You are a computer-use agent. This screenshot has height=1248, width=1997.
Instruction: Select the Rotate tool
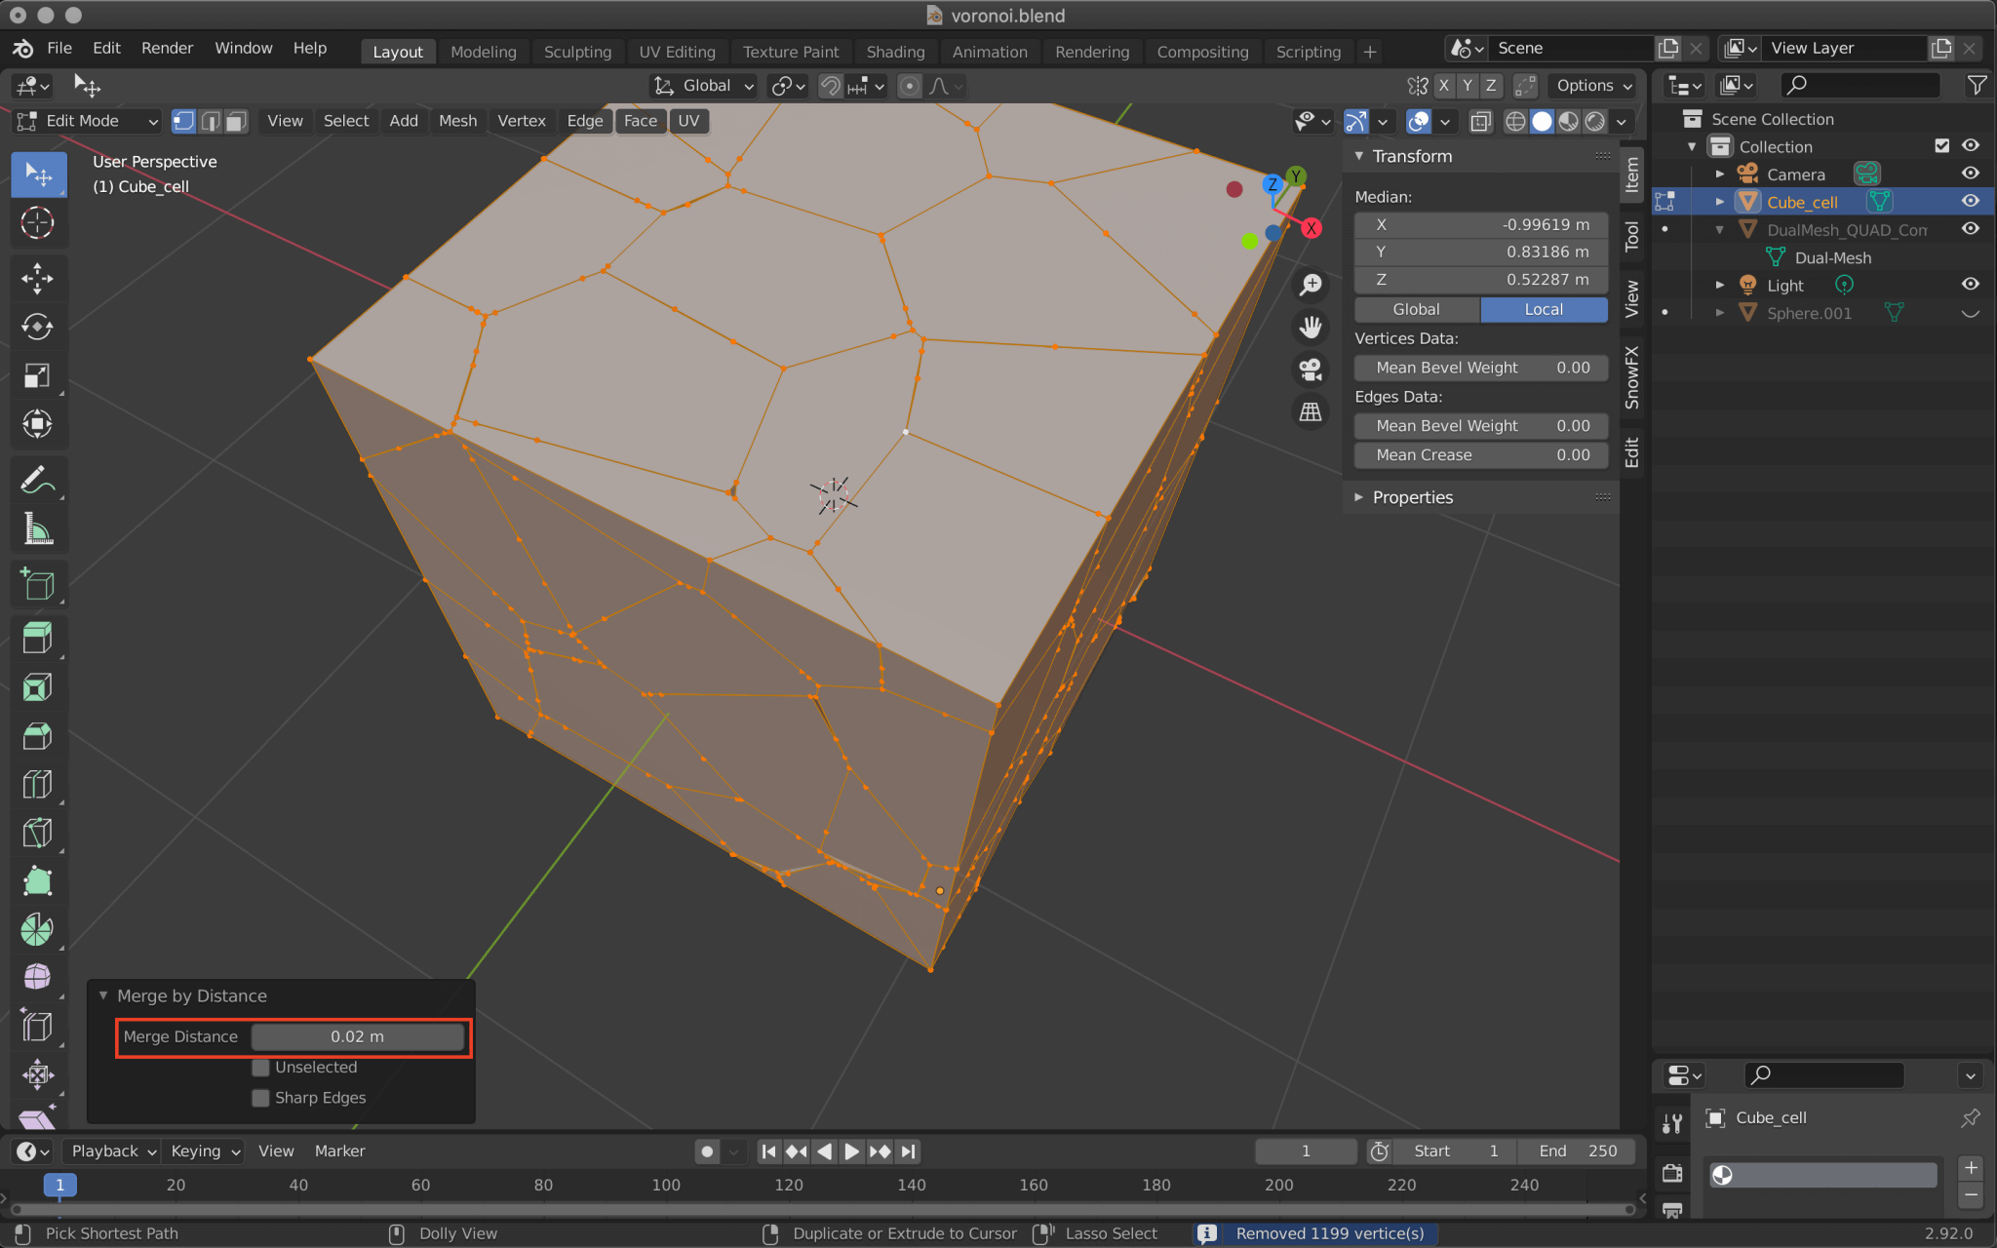[x=38, y=327]
